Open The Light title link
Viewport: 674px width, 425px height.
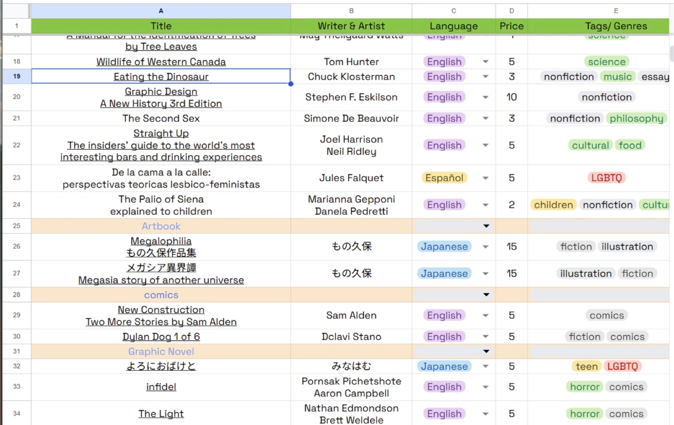coord(161,414)
